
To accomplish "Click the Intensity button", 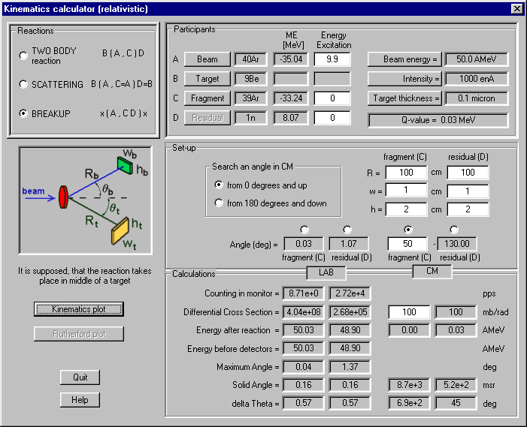I will 403,79.
